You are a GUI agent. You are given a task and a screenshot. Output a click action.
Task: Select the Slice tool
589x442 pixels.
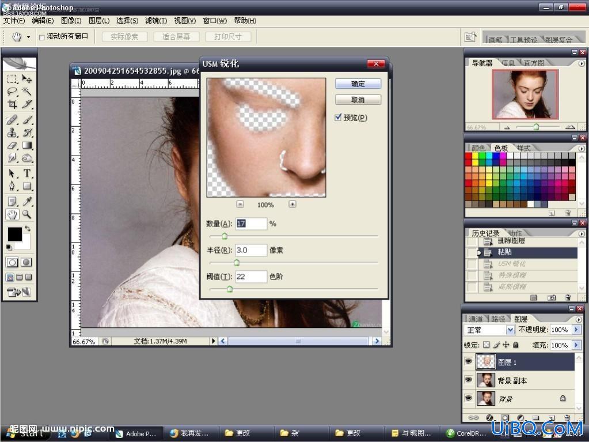point(26,104)
